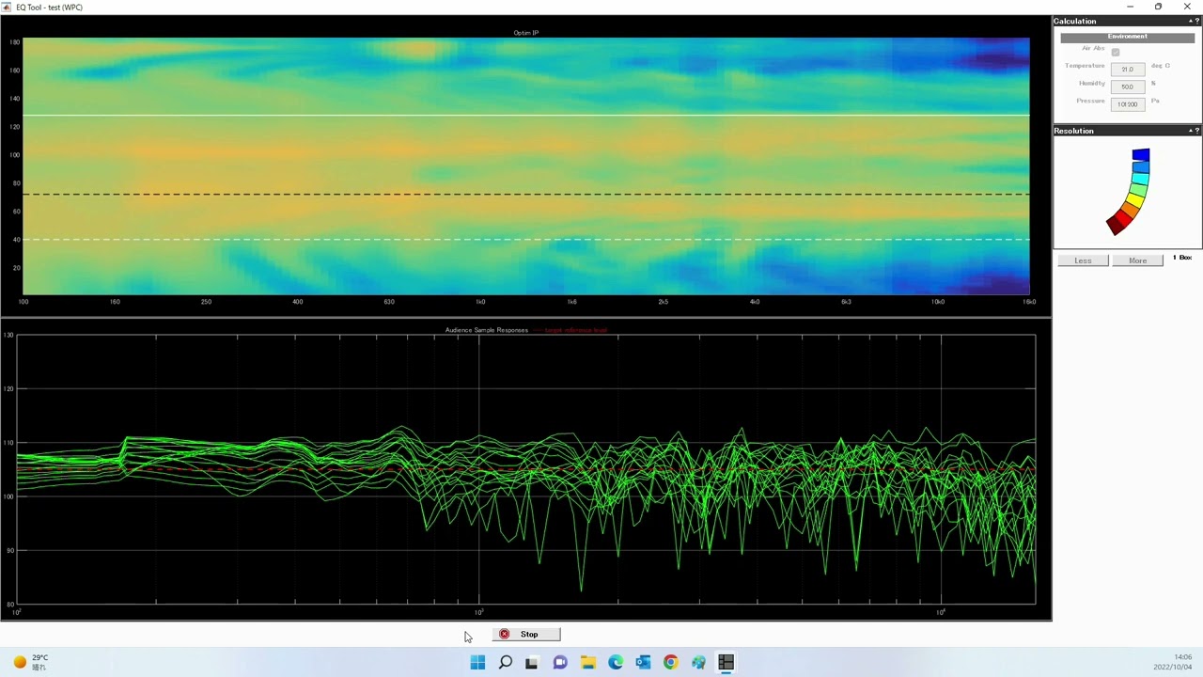
Task: Switch to the EQ Tool taskbar icon
Action: click(726, 662)
